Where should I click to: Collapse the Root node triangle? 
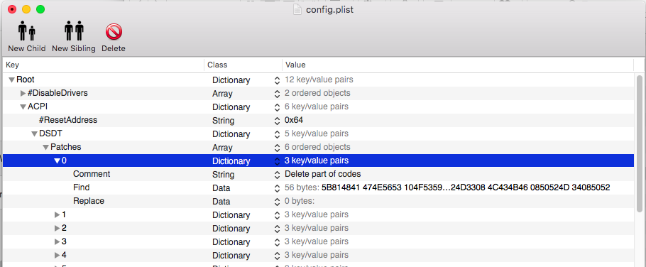(11, 80)
